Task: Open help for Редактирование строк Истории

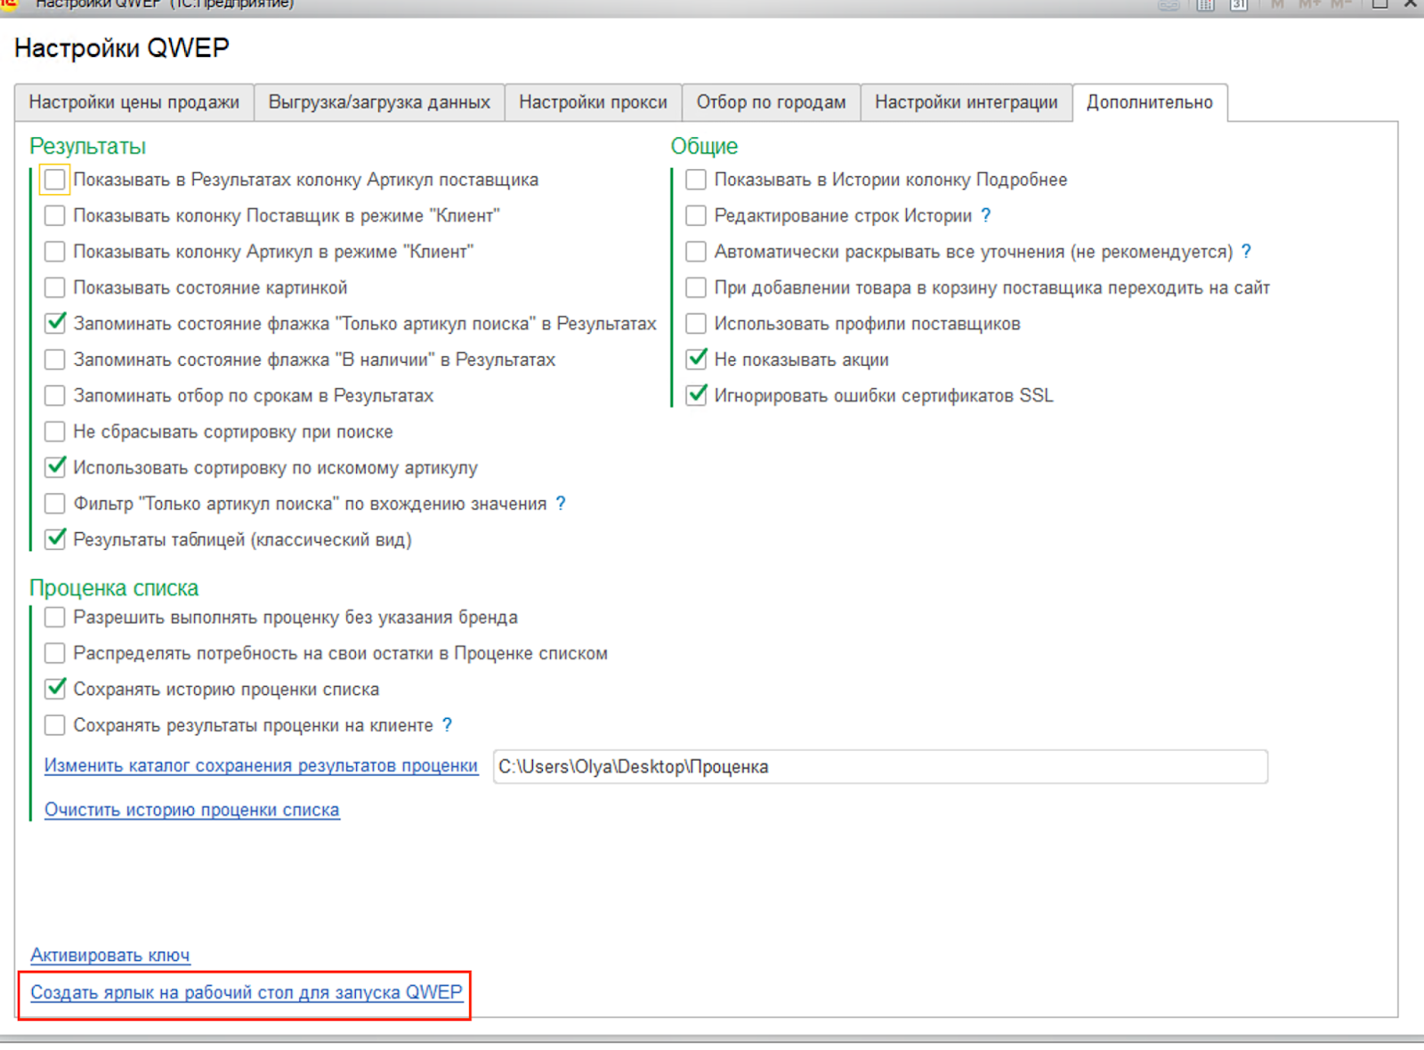Action: point(985,215)
